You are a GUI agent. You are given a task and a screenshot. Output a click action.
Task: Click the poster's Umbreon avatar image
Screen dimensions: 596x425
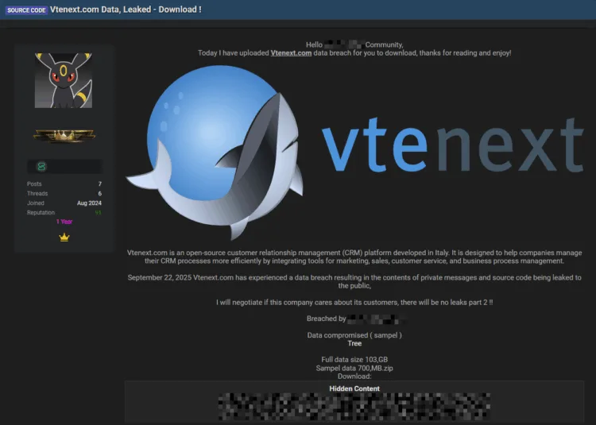[x=64, y=80]
